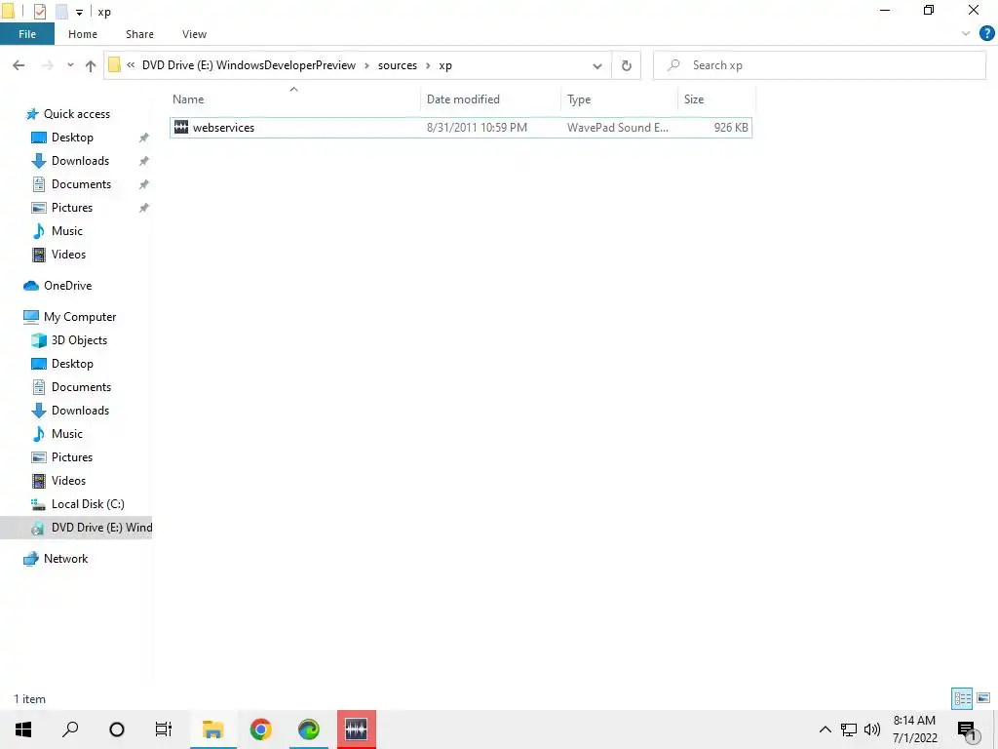Select DVD Drive (E:) in navigation pane
Viewport: 998px width, 749px height.
(76, 528)
